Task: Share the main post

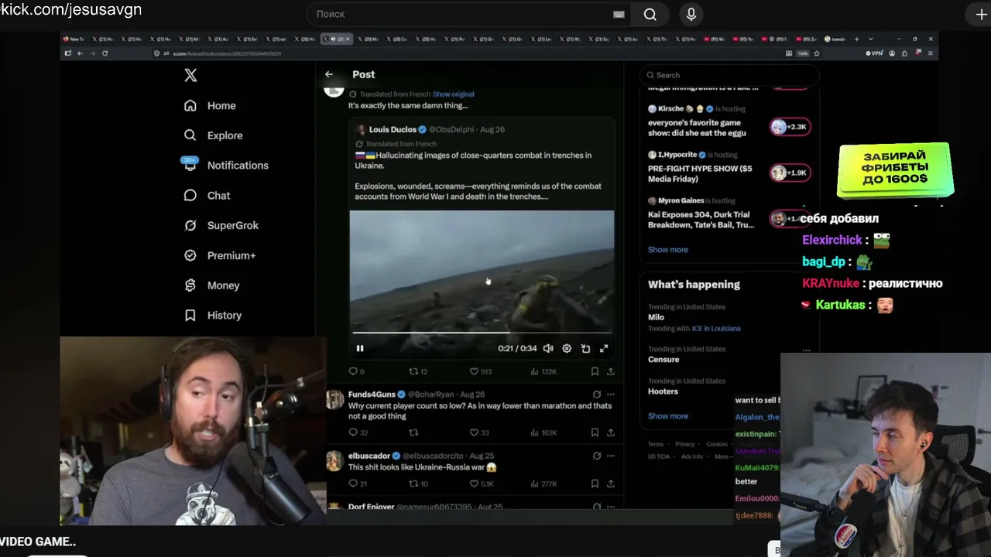Action: coord(610,371)
